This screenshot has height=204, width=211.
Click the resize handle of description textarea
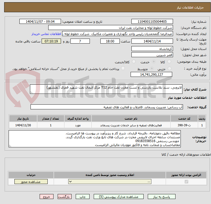tap(31, 92)
